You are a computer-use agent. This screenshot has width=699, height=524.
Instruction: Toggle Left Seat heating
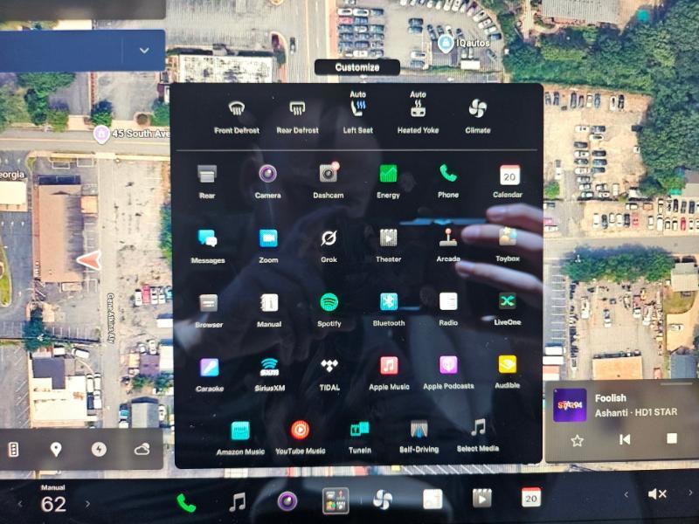click(357, 113)
